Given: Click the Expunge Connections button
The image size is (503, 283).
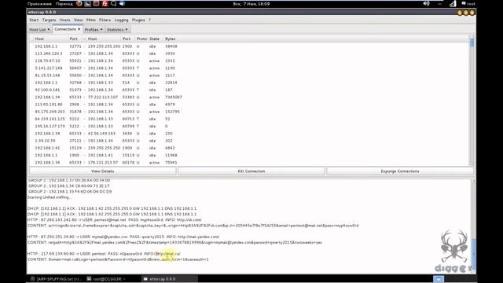Looking at the screenshot, I should coord(400,171).
